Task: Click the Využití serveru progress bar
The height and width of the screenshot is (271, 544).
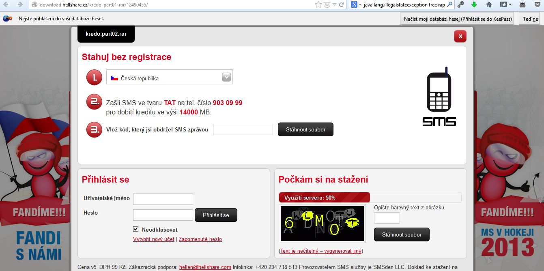Action: pos(325,198)
